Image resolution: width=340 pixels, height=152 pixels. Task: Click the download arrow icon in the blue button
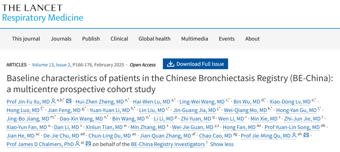tap(171, 64)
